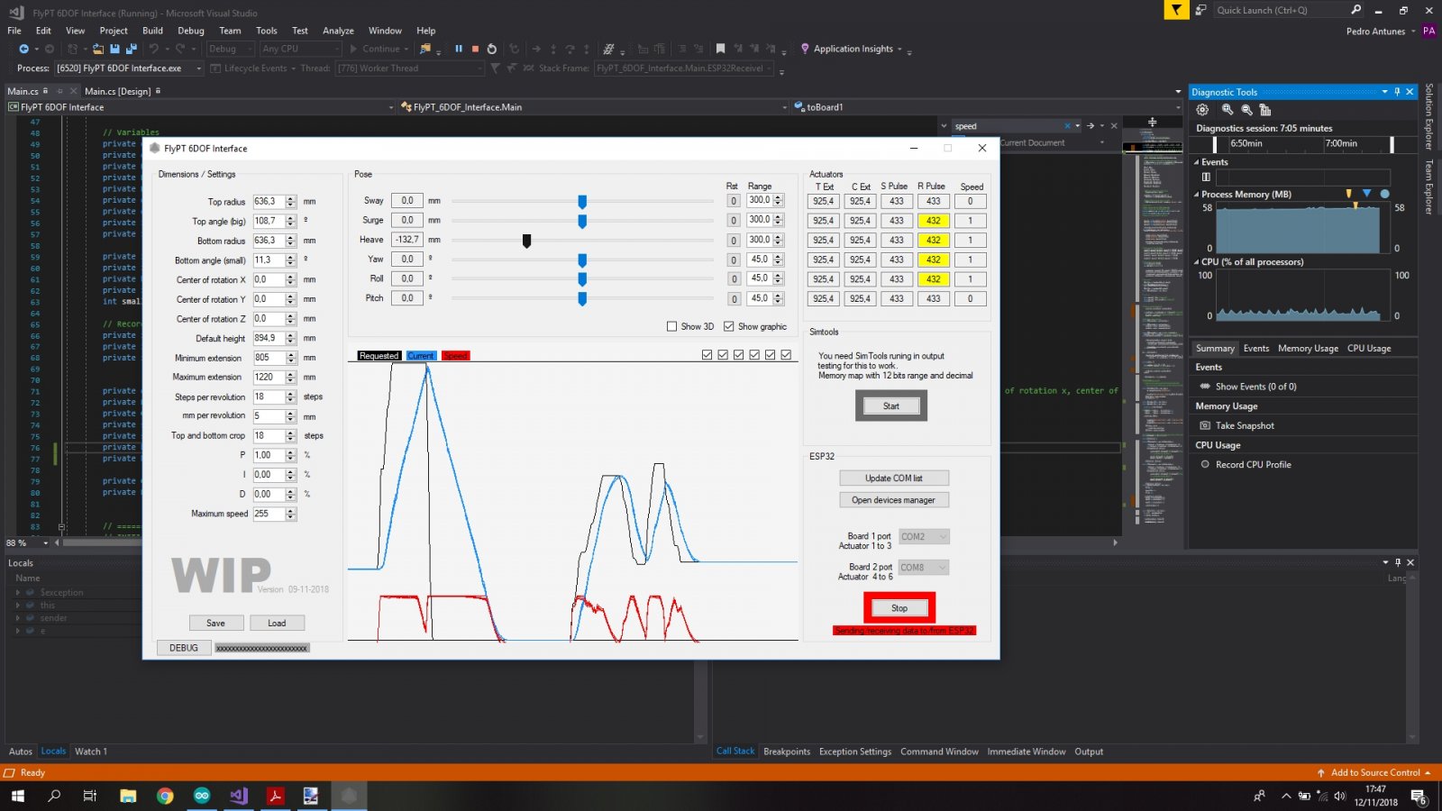Click the Heave slider handle

point(527,241)
